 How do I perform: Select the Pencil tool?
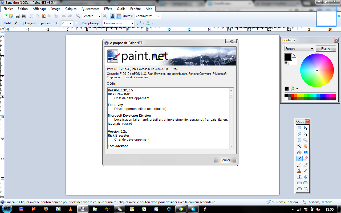point(299,165)
